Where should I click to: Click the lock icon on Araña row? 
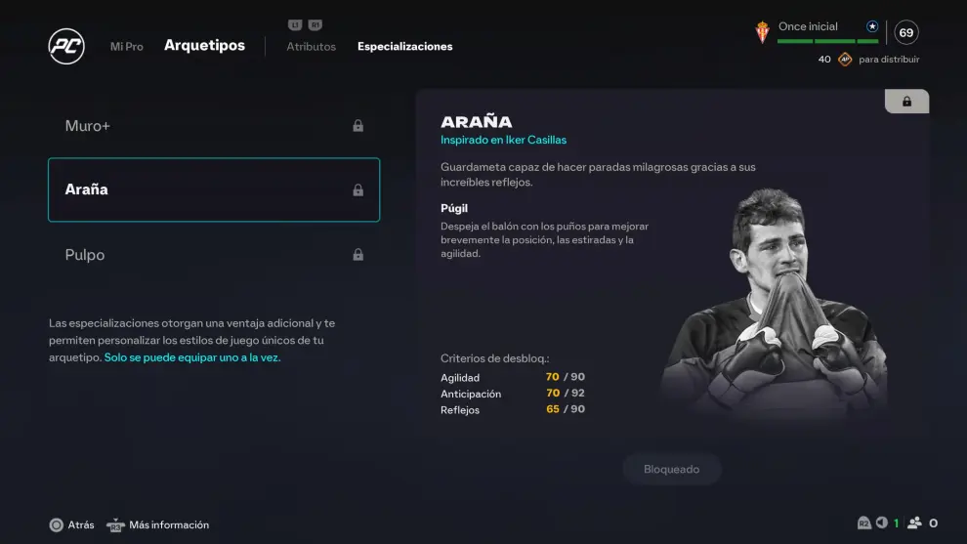357,190
